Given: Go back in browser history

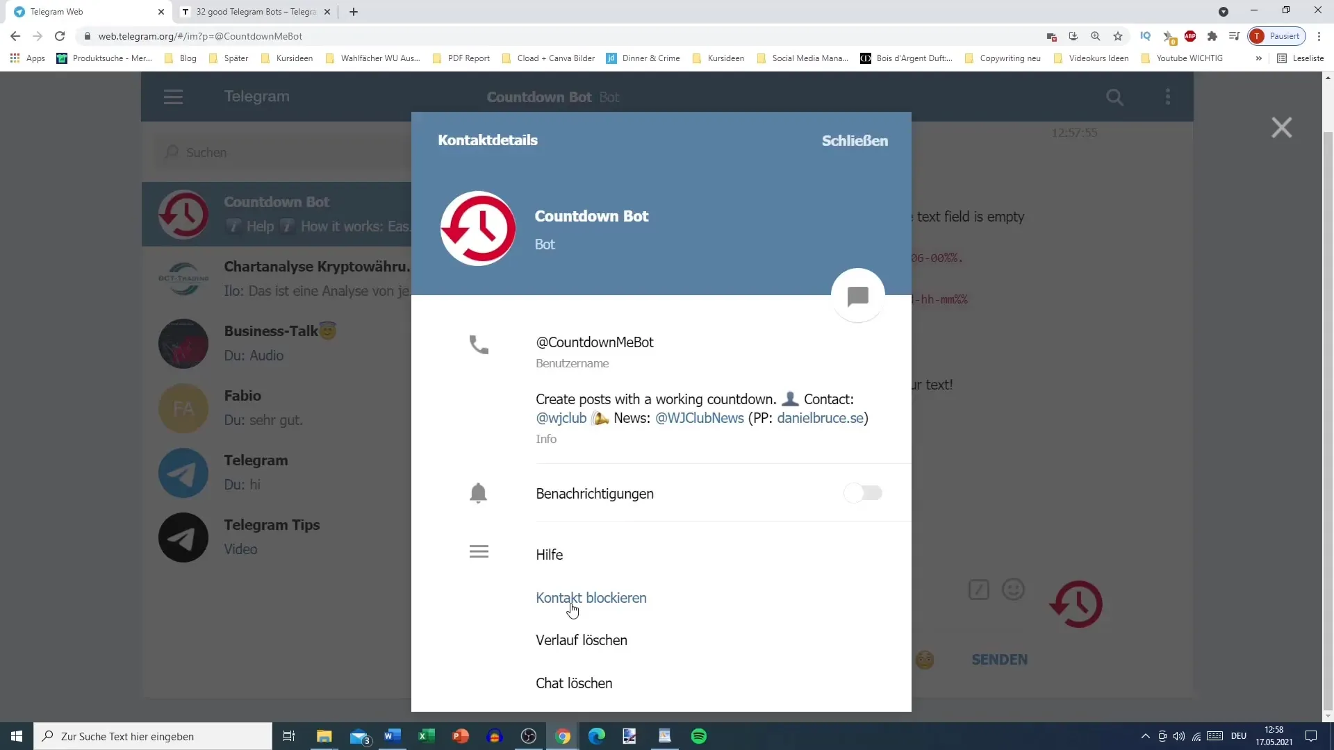Looking at the screenshot, I should coord(15,36).
